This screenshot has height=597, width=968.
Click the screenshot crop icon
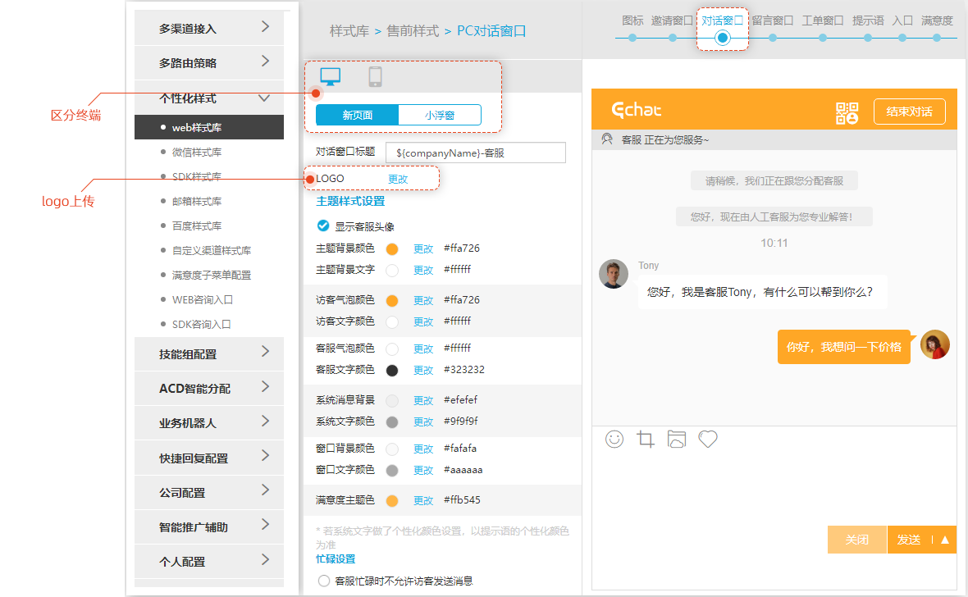click(x=646, y=440)
